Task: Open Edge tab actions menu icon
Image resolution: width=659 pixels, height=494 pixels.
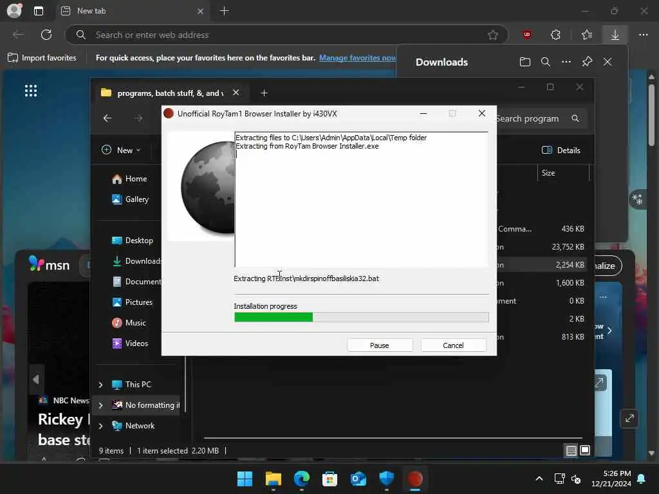Action: [x=38, y=11]
